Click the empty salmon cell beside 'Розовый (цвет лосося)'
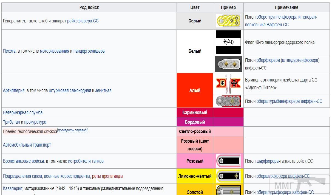 [228, 145]
